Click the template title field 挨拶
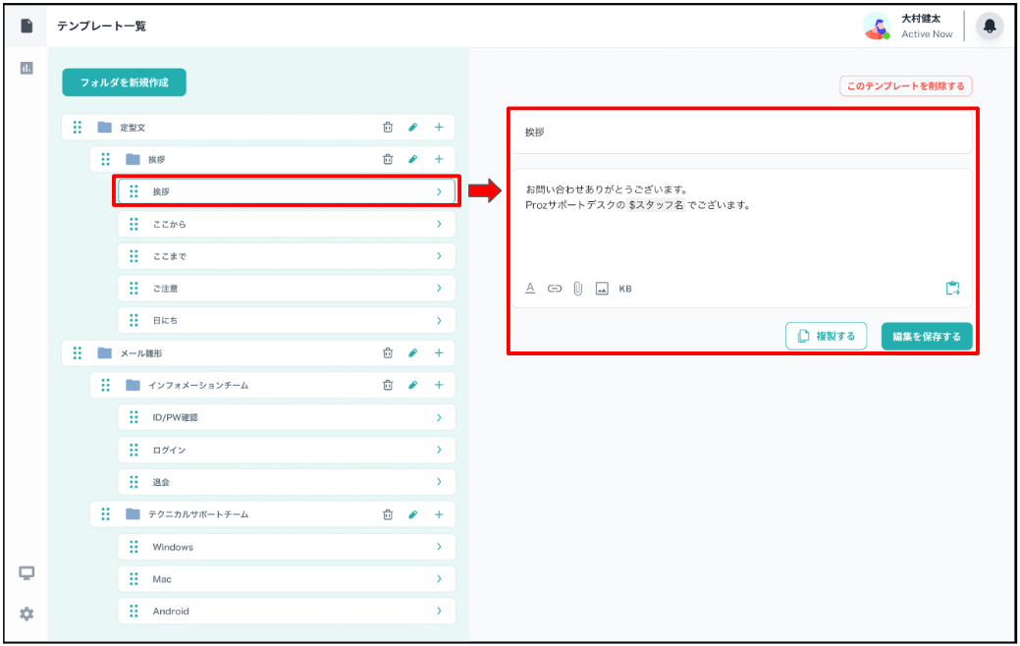The image size is (1020, 646). pyautogui.click(x=740, y=132)
